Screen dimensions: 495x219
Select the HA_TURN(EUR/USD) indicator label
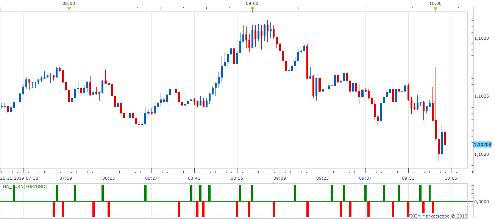pos(25,186)
